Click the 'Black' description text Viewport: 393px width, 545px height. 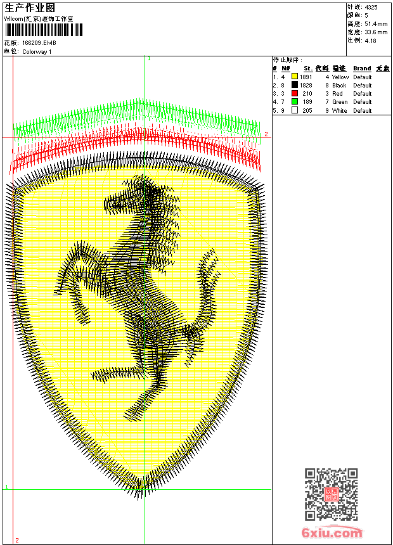coord(339,85)
